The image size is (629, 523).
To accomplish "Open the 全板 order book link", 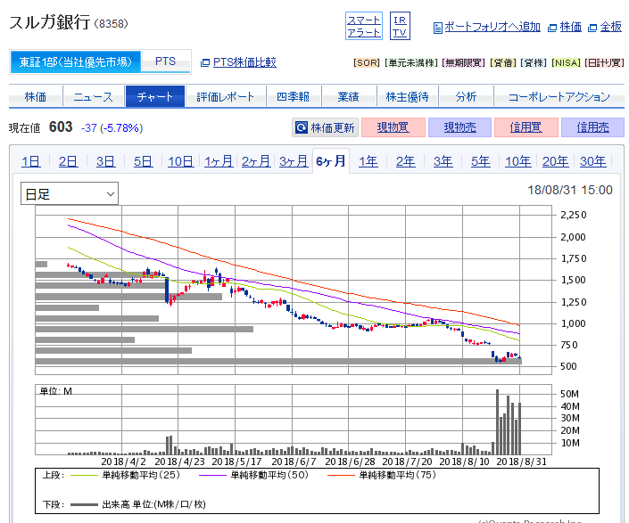I will click(605, 27).
